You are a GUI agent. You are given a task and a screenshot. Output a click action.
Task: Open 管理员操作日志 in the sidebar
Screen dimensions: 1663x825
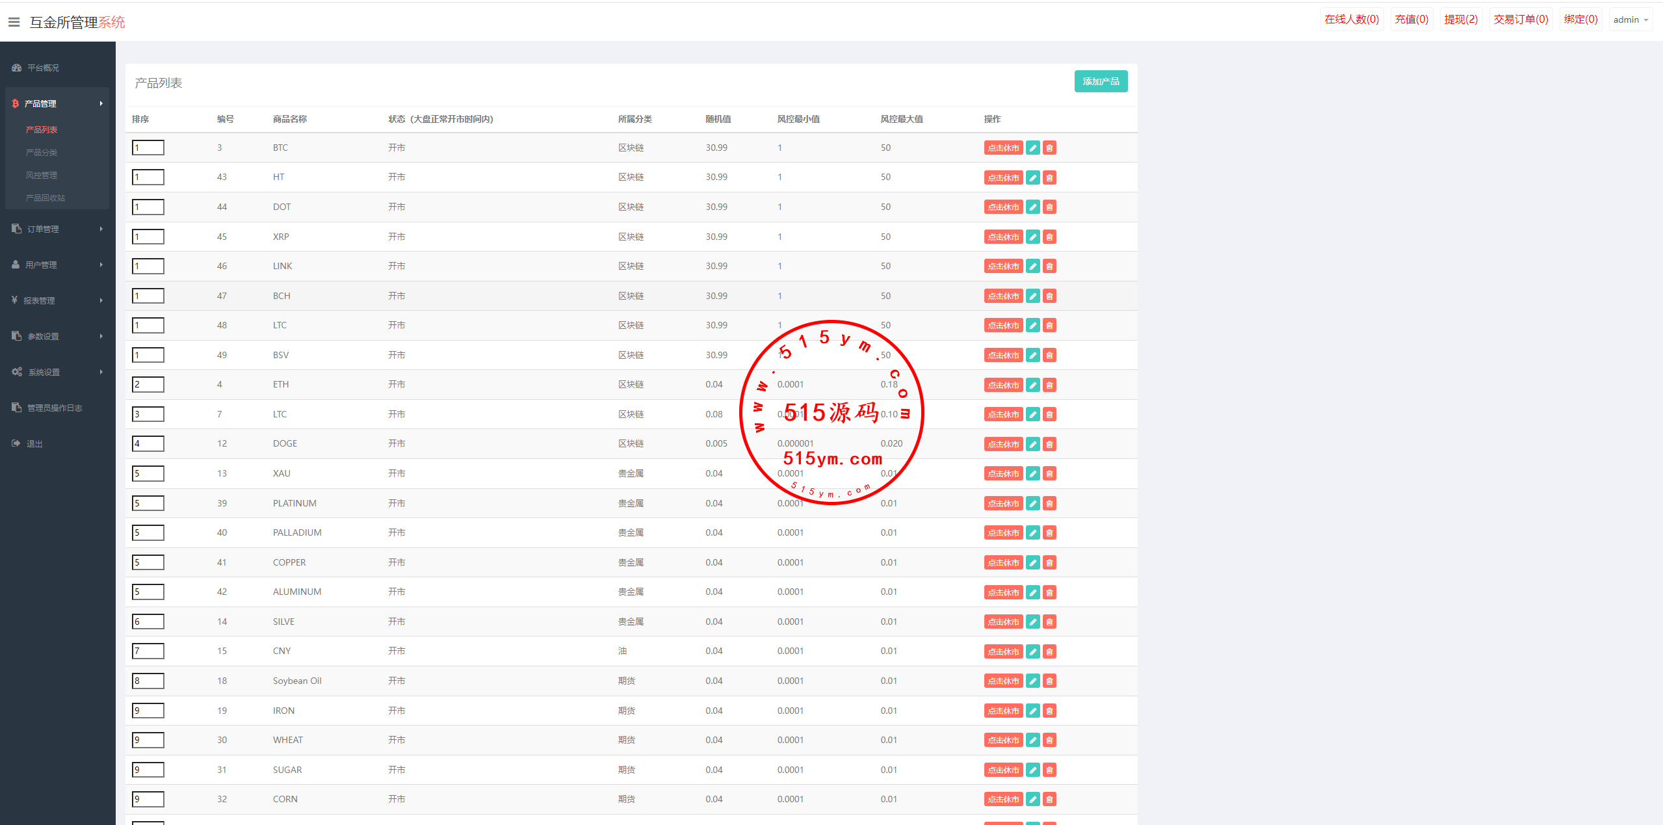(55, 408)
